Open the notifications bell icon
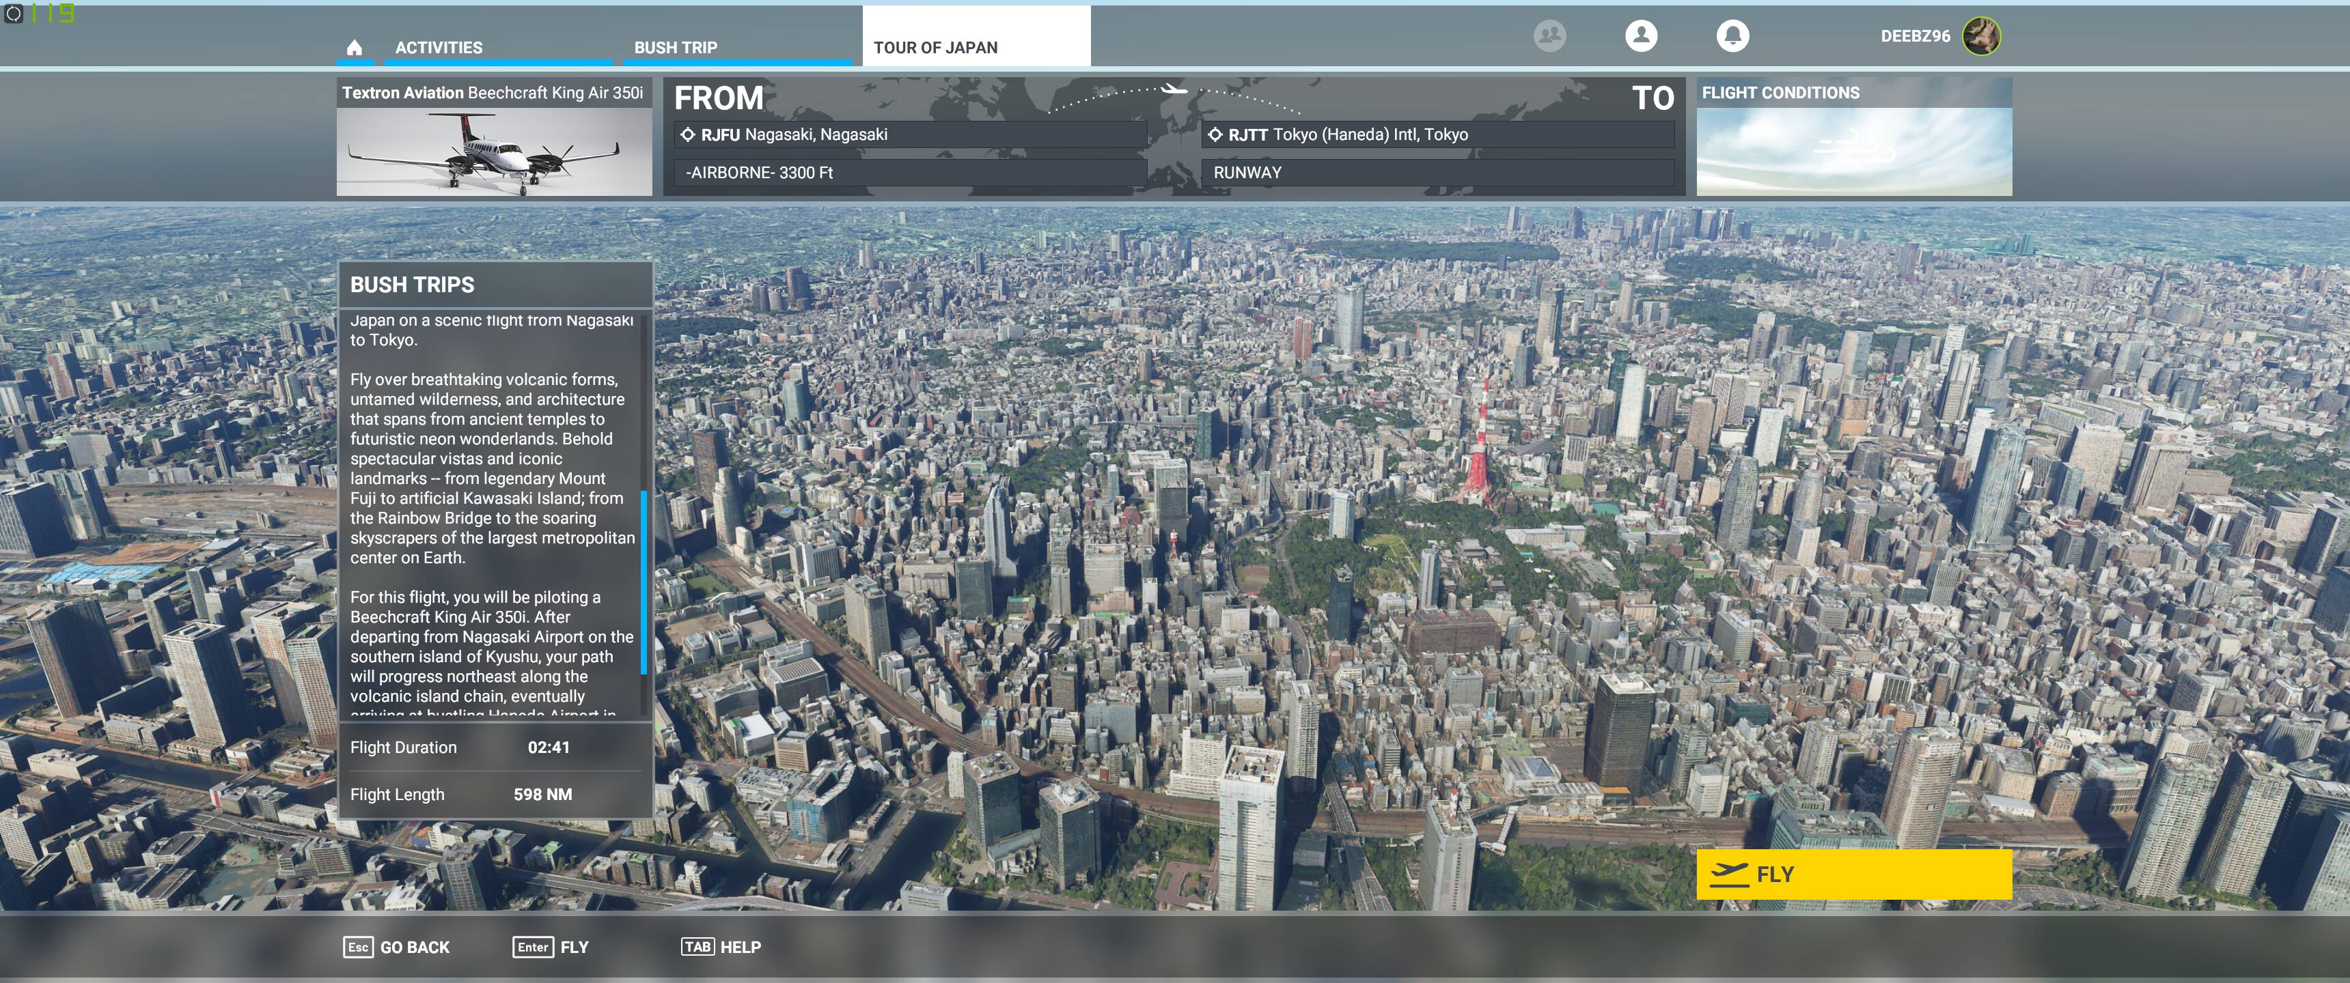 [1732, 35]
